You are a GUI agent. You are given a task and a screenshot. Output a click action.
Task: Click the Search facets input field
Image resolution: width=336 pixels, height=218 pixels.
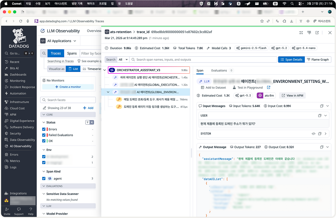(x=68, y=100)
